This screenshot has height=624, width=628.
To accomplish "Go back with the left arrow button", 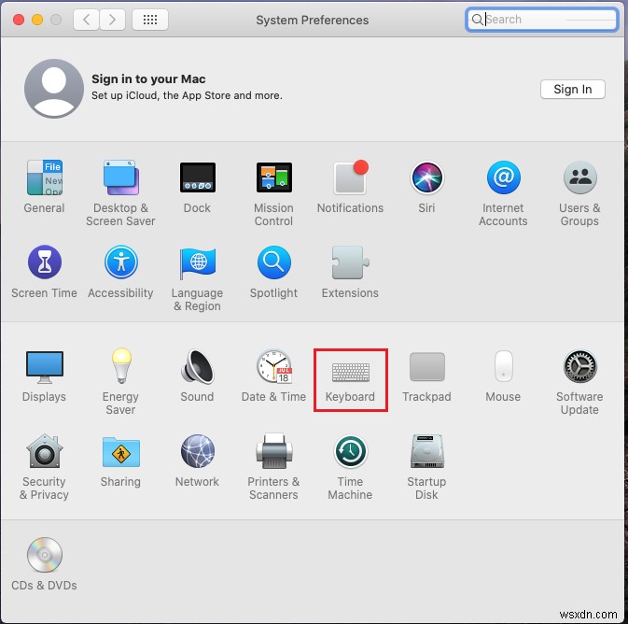I will 86,20.
